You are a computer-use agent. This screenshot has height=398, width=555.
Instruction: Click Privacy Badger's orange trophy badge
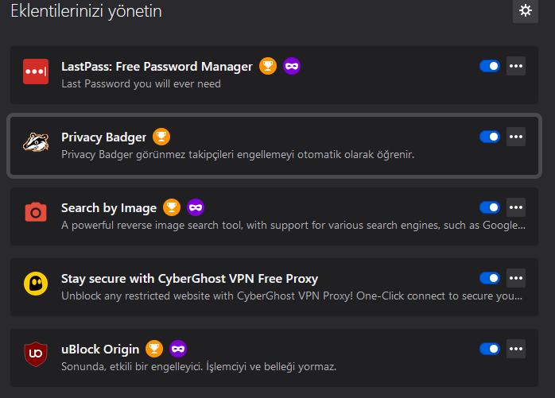point(161,137)
